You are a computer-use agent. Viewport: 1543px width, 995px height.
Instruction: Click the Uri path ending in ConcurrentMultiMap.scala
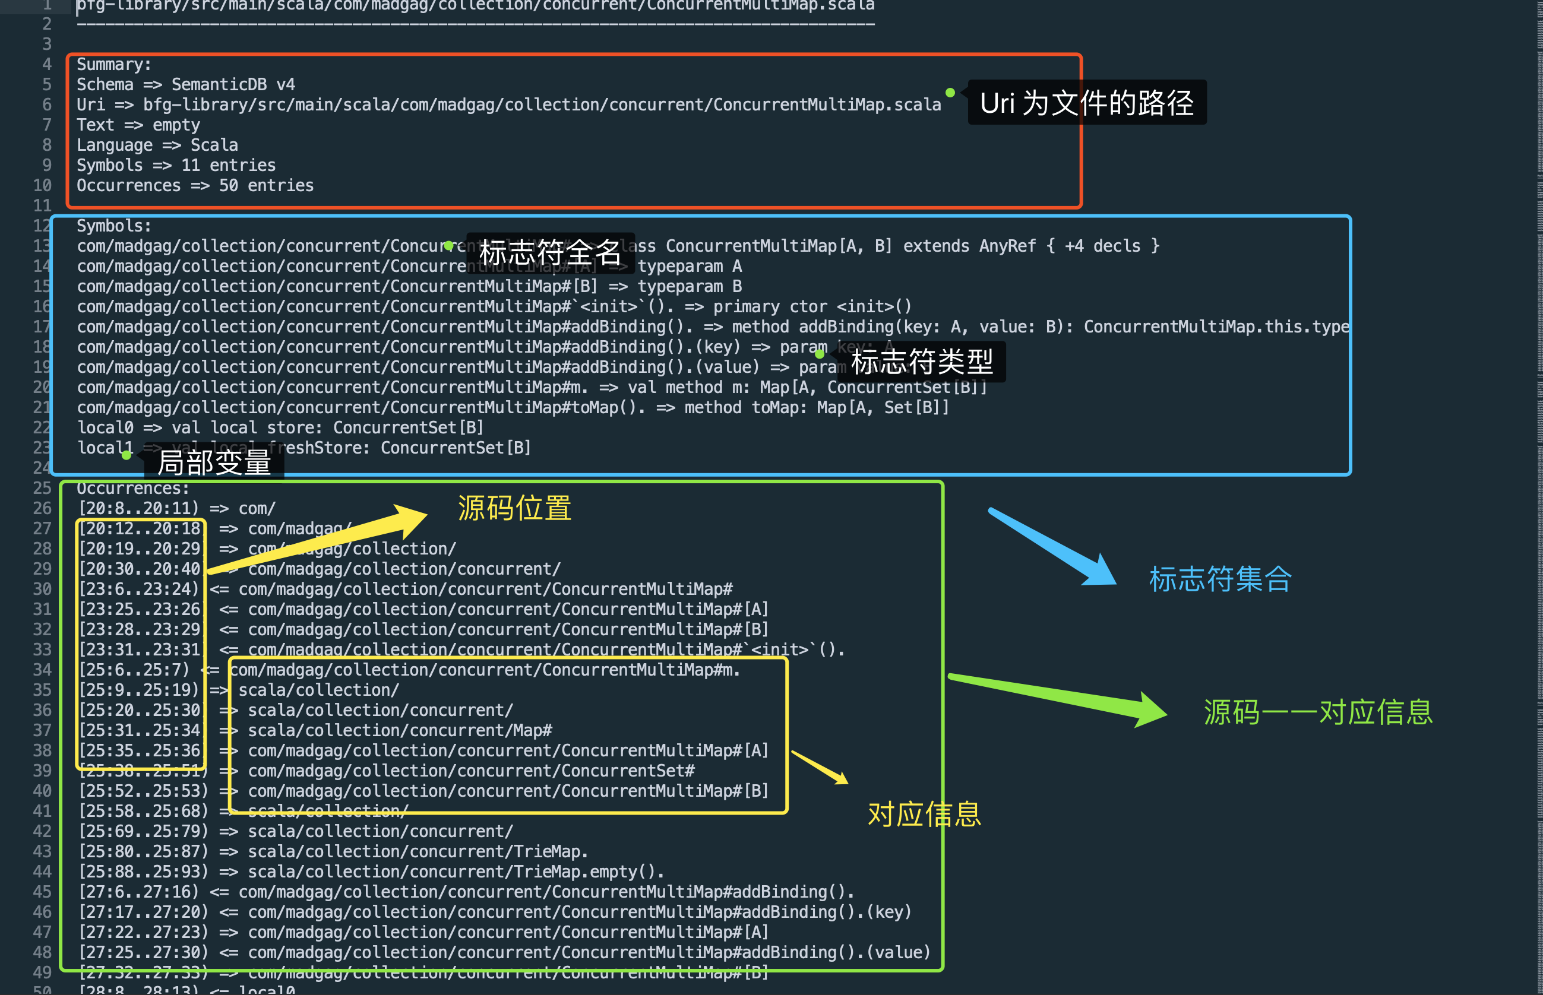542,104
